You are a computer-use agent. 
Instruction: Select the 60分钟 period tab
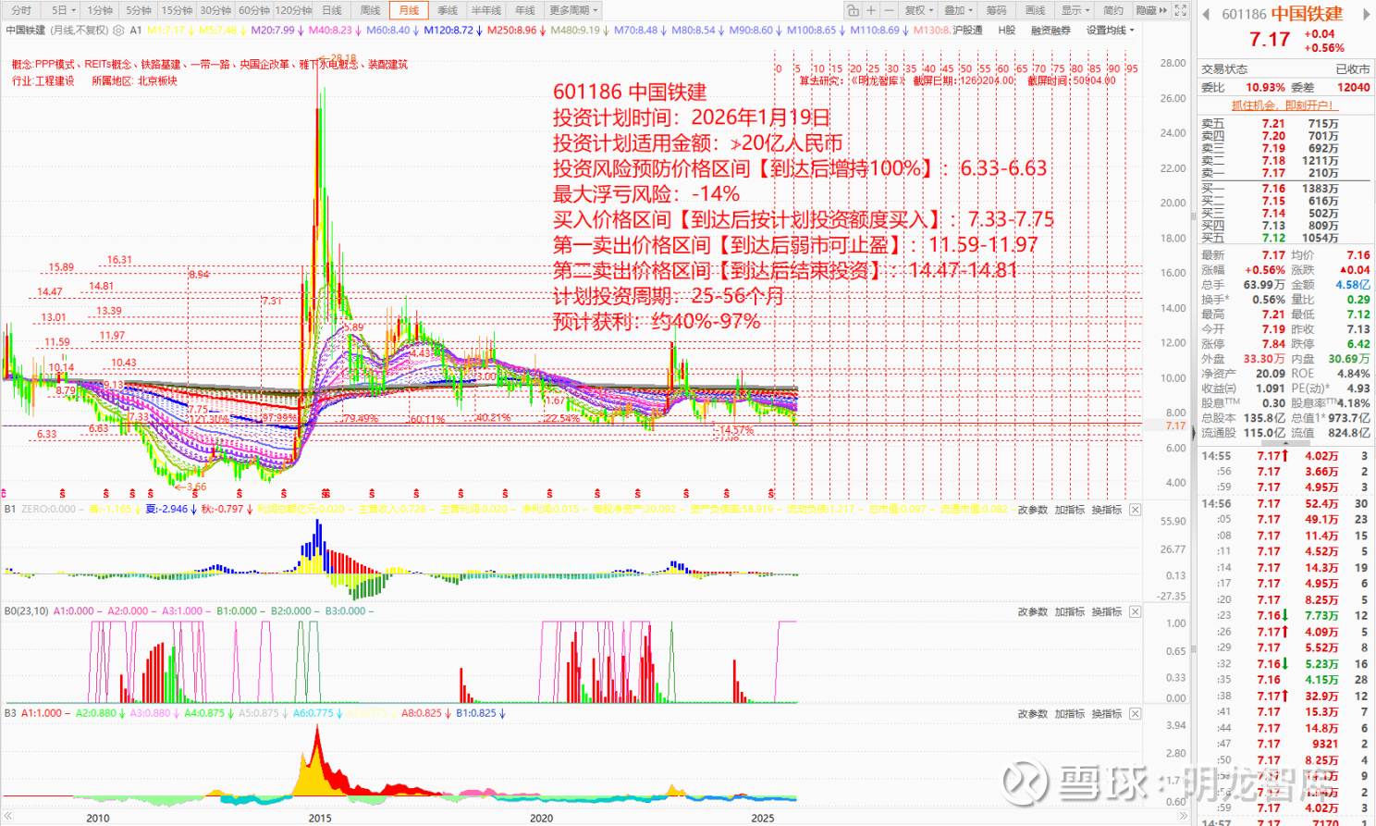coord(254,10)
